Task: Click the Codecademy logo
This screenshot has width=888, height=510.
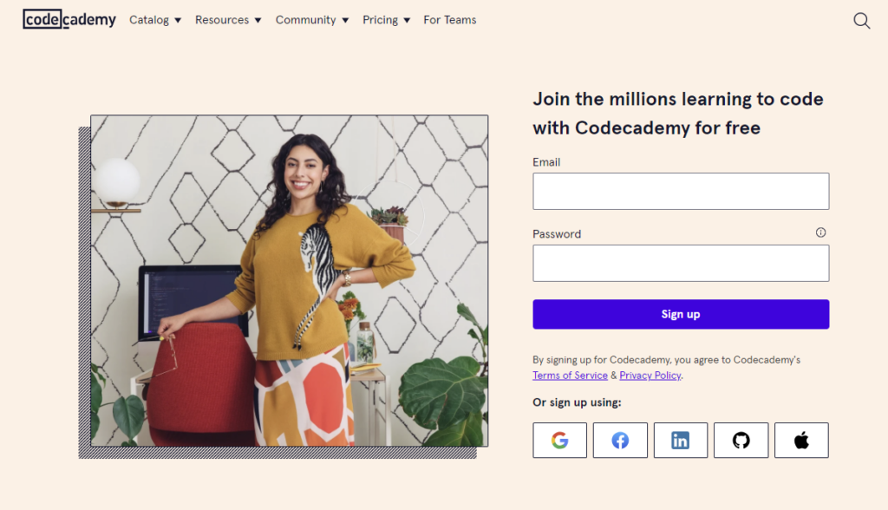Action: click(69, 20)
